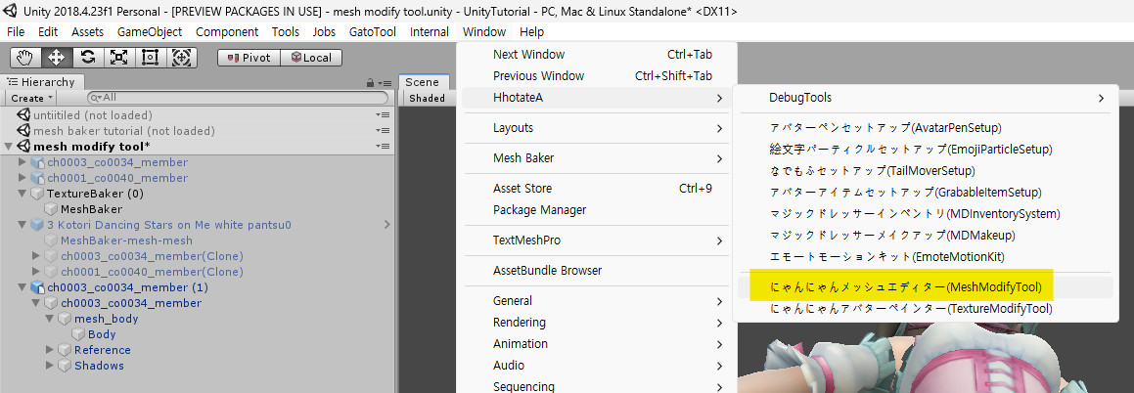Image resolution: width=1134 pixels, height=393 pixels.
Task: Toggle Pivot/Center handle position
Action: [249, 58]
